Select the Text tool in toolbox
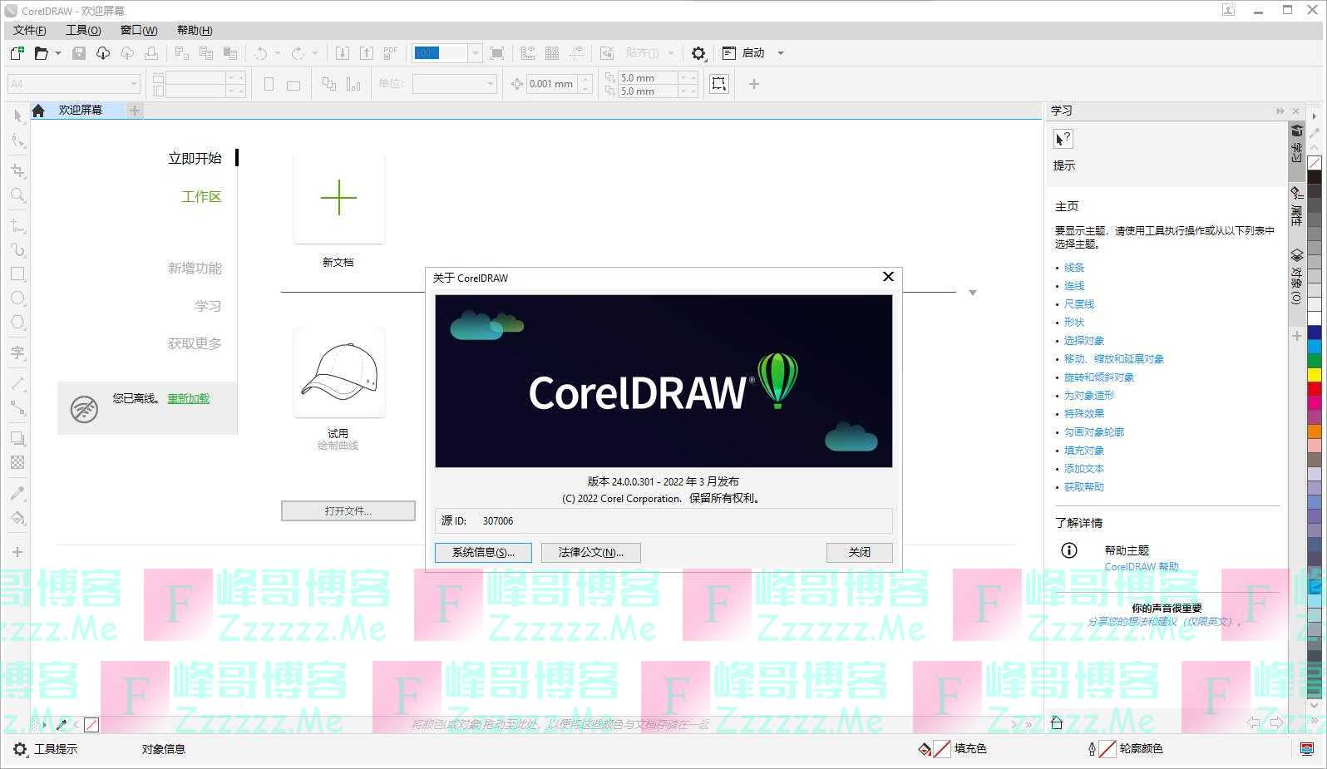This screenshot has width=1327, height=769. tap(17, 353)
